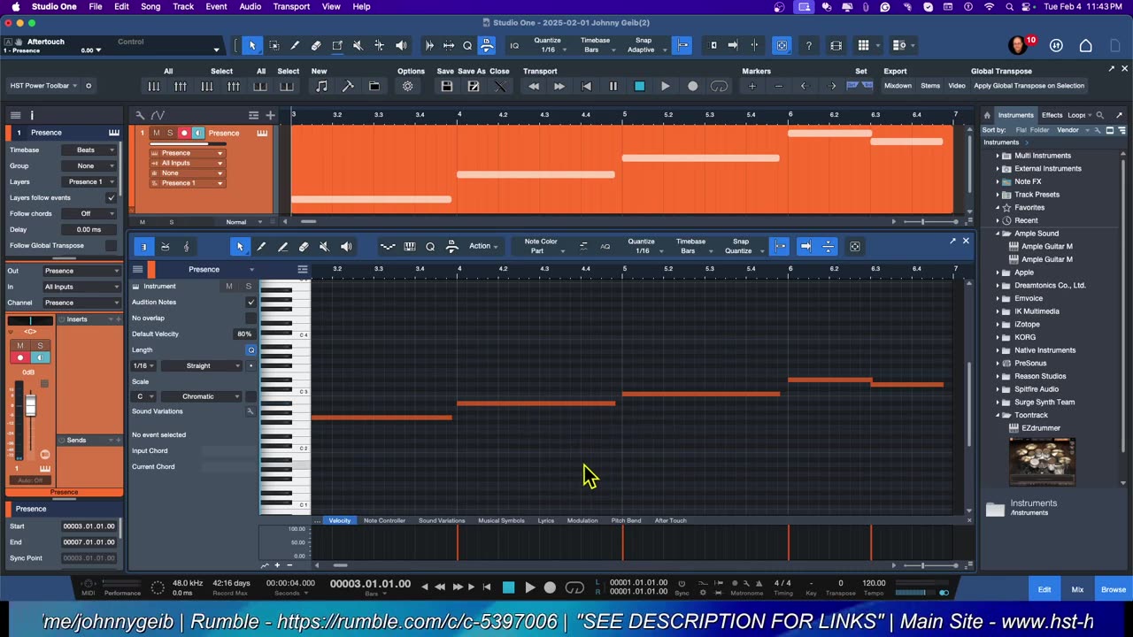The image size is (1133, 637).
Task: Toggle the Add Marker plus button
Action: [x=751, y=86]
